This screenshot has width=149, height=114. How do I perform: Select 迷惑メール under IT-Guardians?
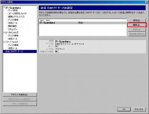[13, 23]
